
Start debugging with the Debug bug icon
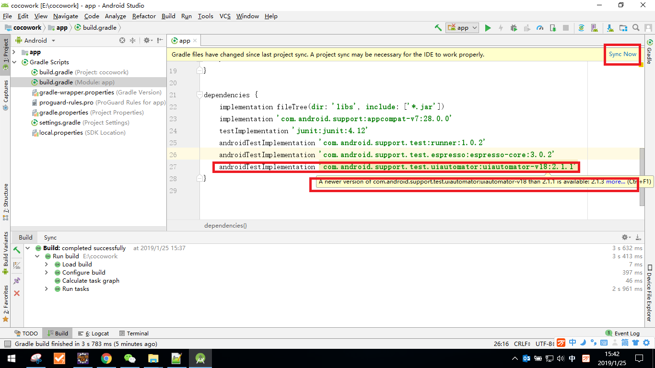[514, 28]
